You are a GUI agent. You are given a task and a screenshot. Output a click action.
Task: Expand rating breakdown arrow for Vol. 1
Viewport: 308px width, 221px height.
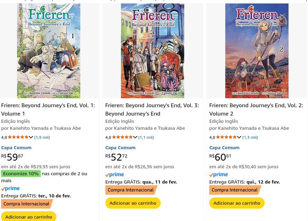(31, 137)
